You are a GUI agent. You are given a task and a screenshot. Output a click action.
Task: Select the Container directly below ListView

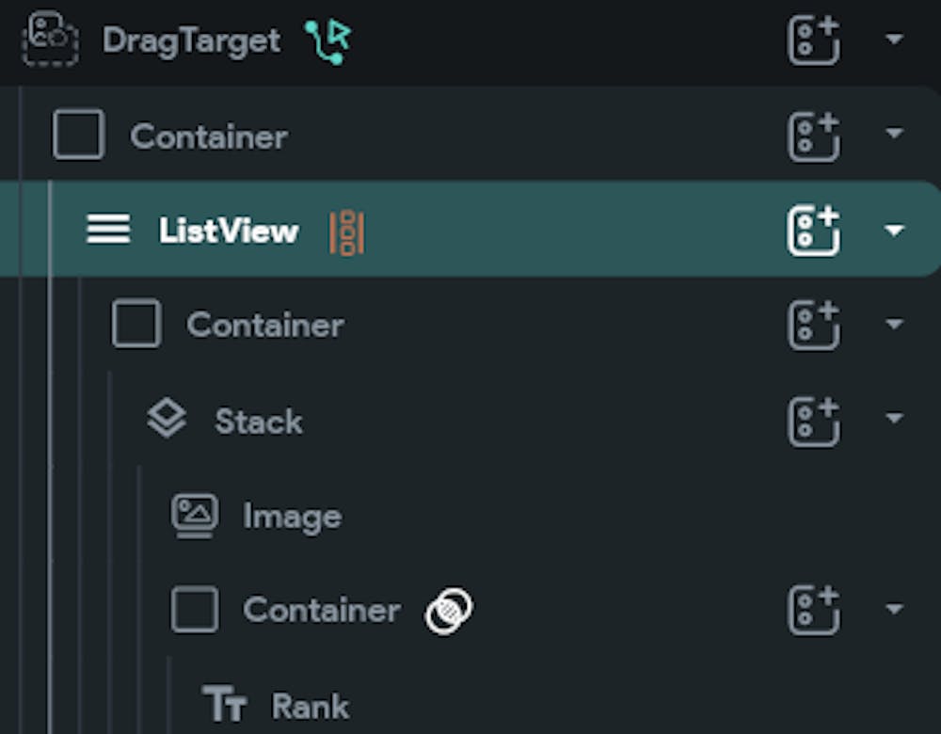point(264,326)
